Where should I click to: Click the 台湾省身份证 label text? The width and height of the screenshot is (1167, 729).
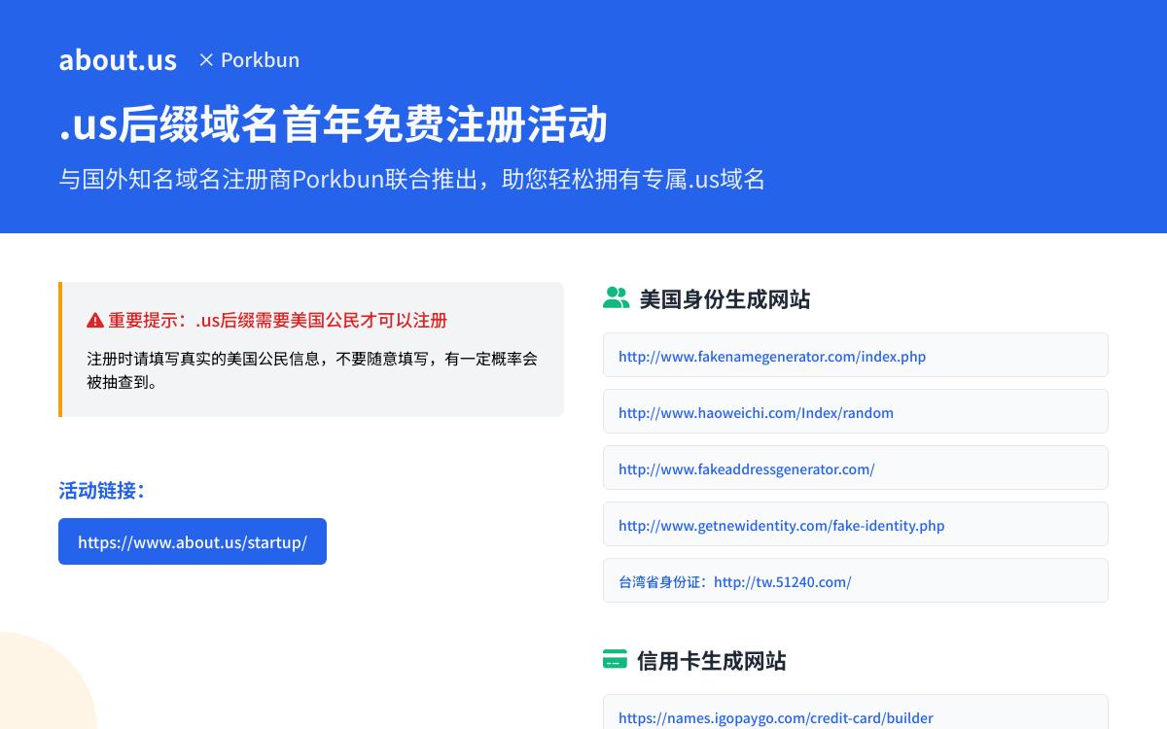[x=661, y=582]
